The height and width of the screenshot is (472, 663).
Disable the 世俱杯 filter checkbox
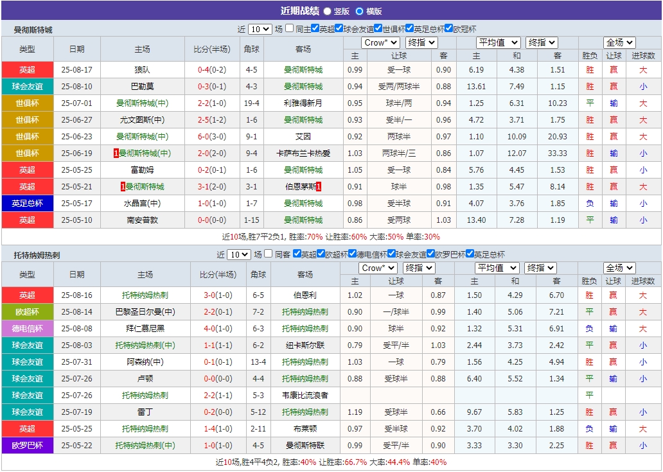[378, 29]
